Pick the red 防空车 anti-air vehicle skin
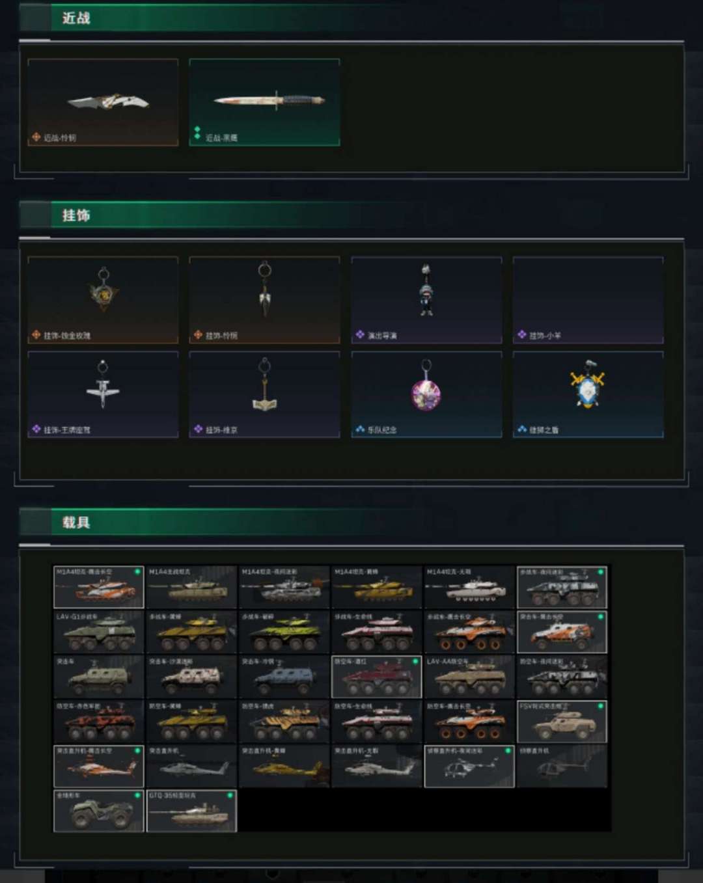This screenshot has width=703, height=883. tap(377, 677)
